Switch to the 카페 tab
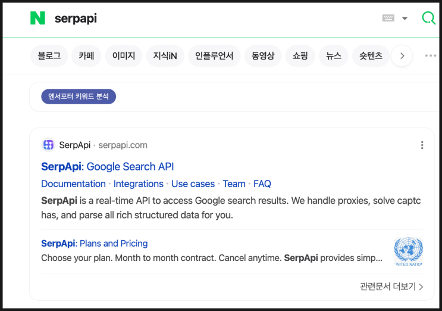The height and width of the screenshot is (311, 442). (86, 55)
